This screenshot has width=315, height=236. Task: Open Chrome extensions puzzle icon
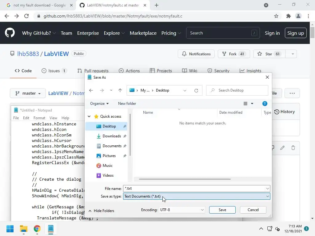(x=289, y=16)
